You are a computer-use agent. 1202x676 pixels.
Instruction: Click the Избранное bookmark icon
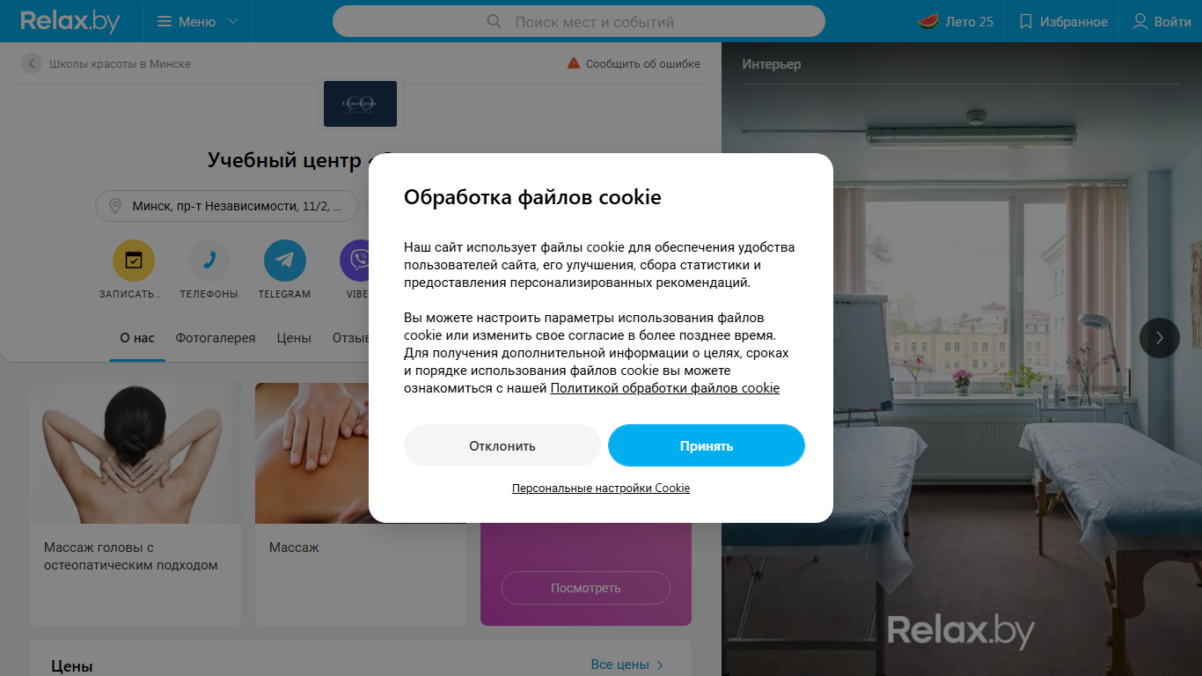1025,21
